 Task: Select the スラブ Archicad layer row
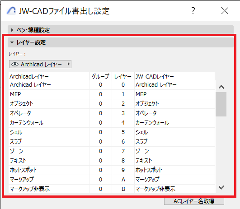(49, 142)
